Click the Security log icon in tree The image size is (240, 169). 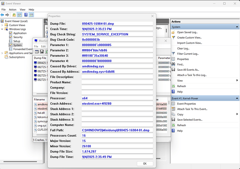coord(10,37)
